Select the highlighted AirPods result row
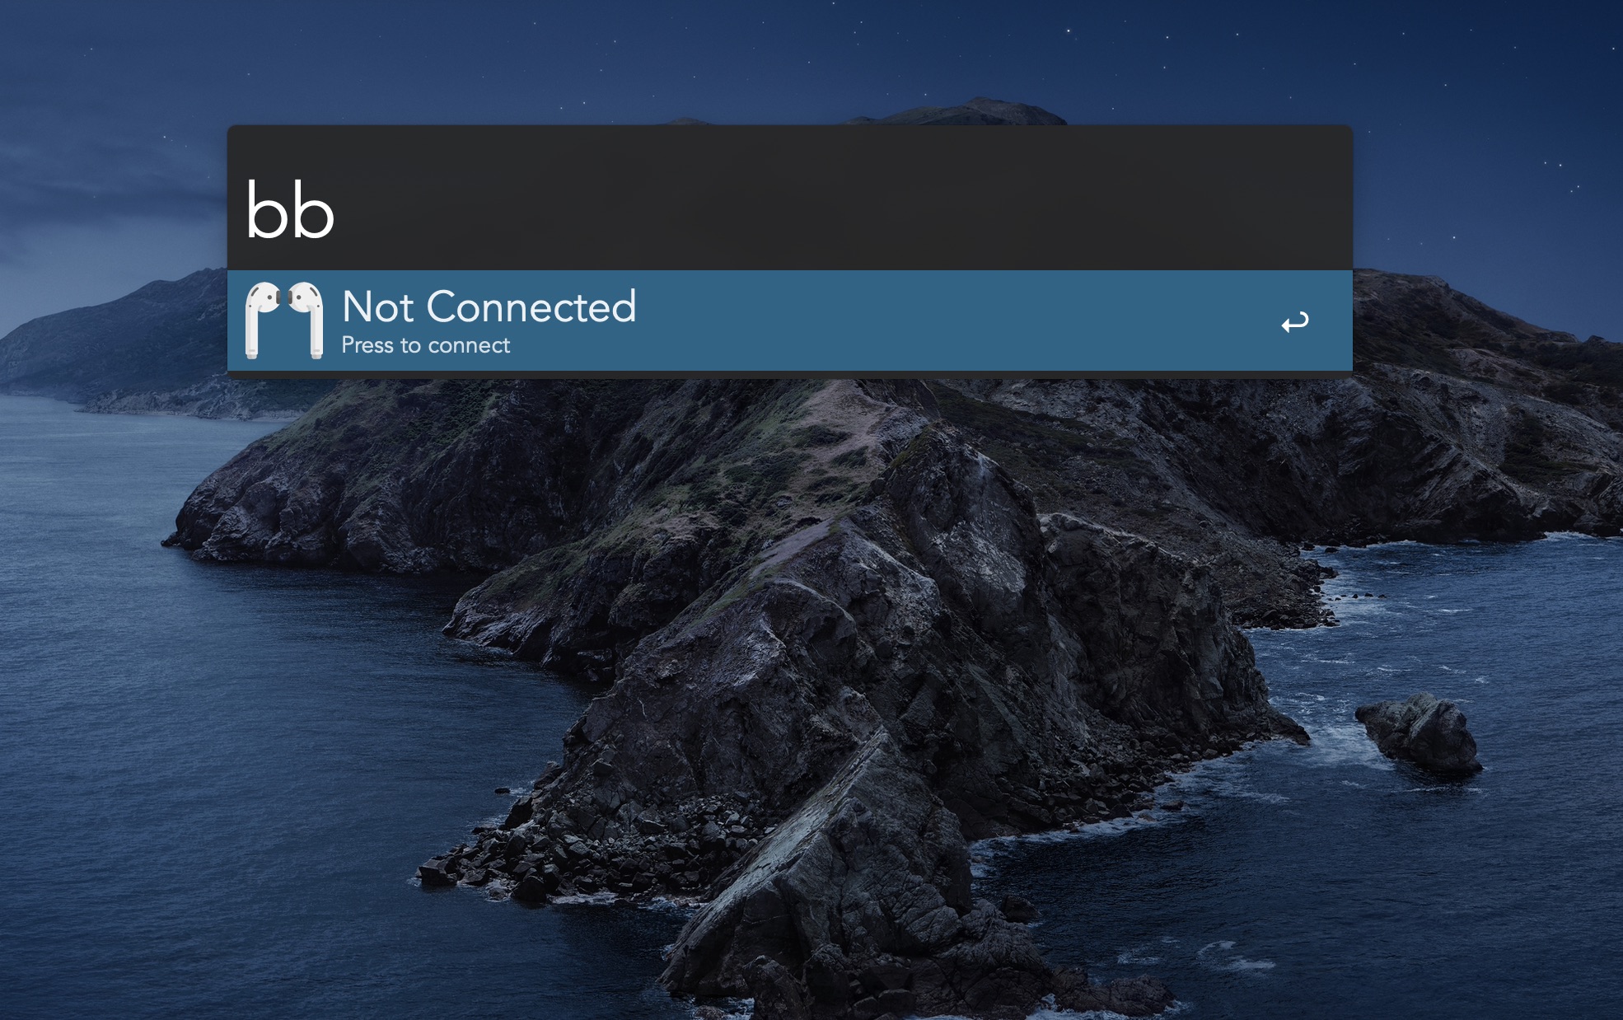The height and width of the screenshot is (1020, 1623). (790, 321)
